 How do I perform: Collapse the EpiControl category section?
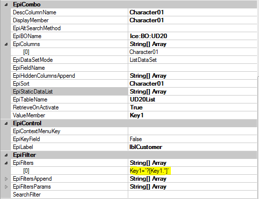coord(6,123)
